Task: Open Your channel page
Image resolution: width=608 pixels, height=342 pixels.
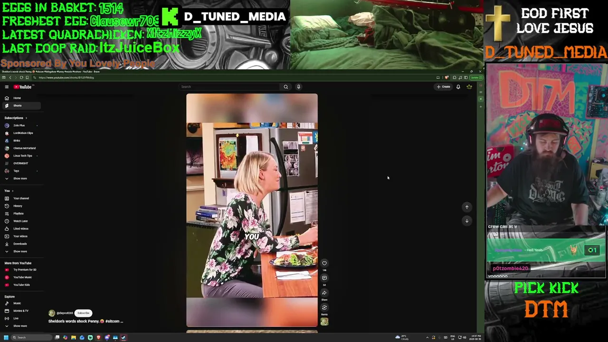Action: 21,199
